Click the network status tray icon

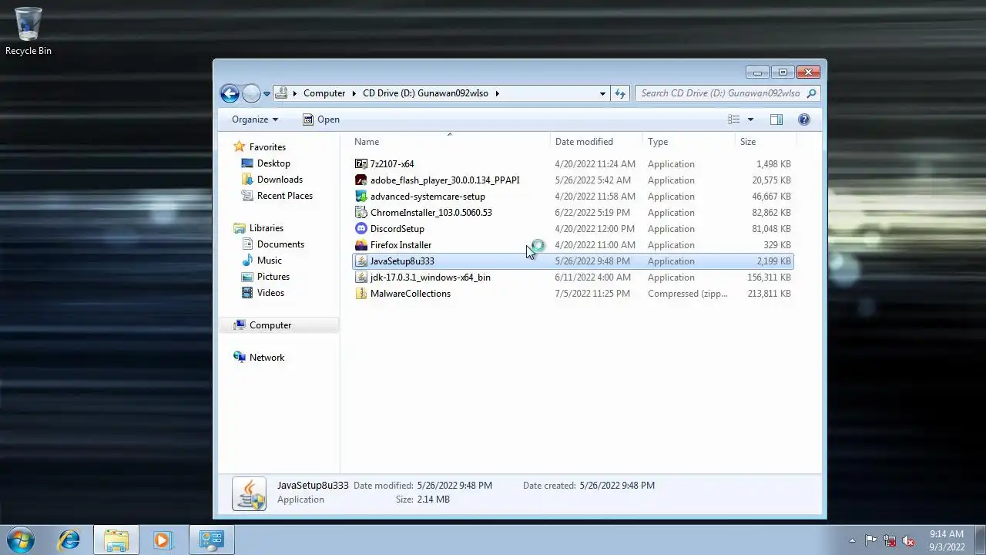(x=890, y=540)
